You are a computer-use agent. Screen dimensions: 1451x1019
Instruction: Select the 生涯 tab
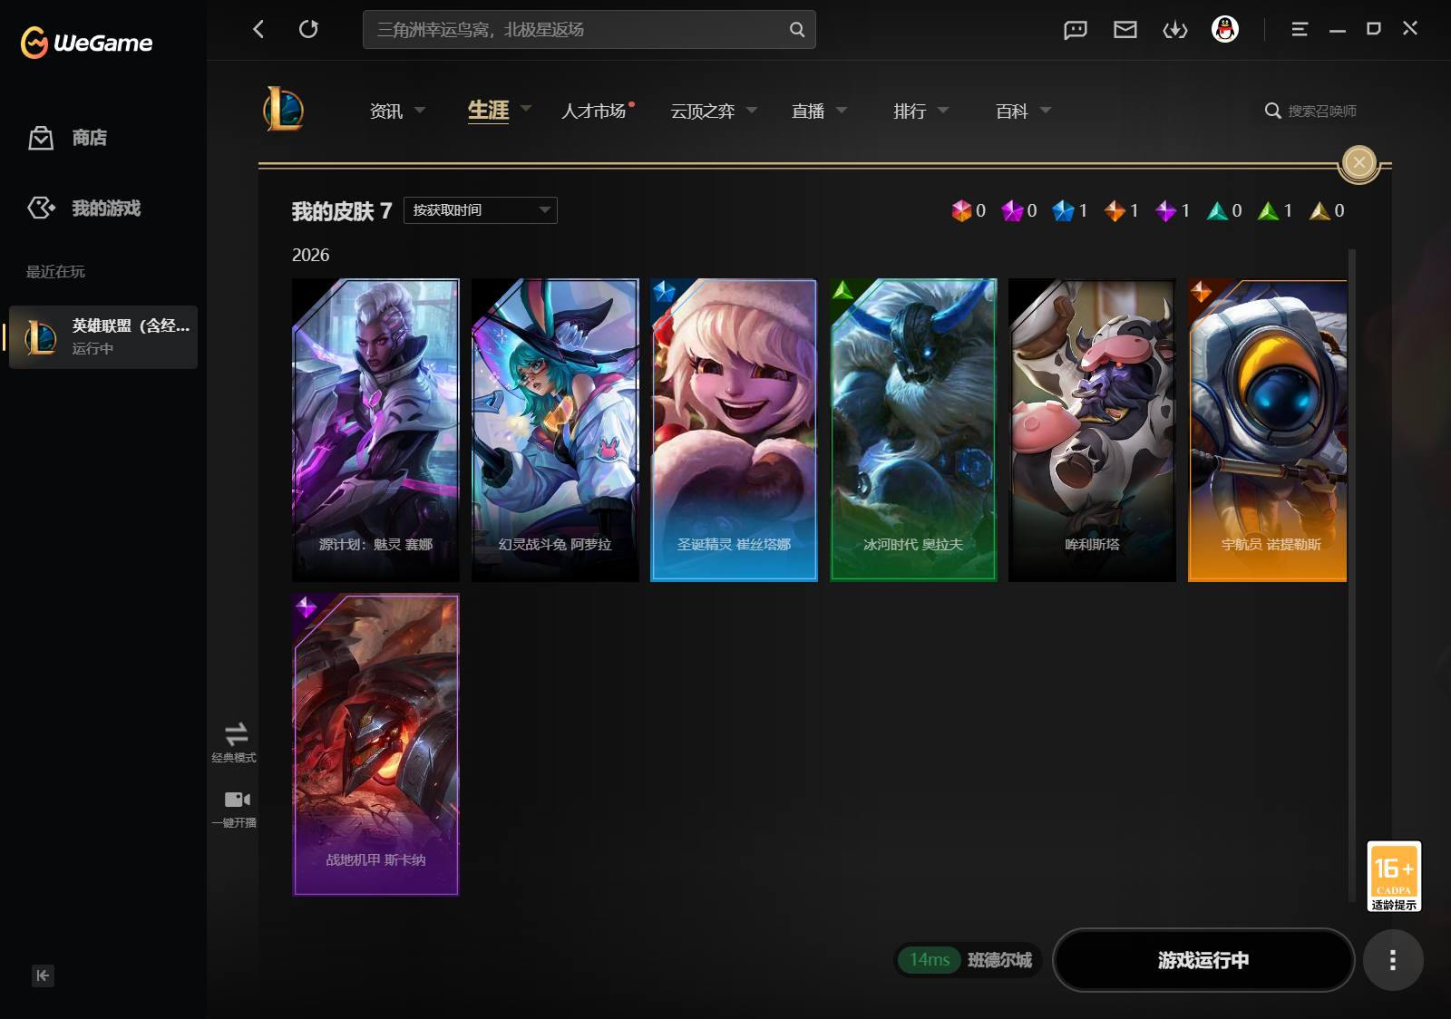pyautogui.click(x=488, y=111)
